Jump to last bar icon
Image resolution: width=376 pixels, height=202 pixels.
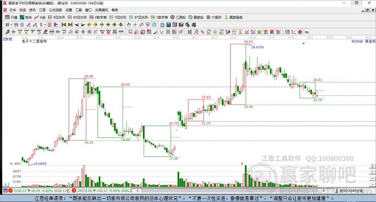coord(70,25)
